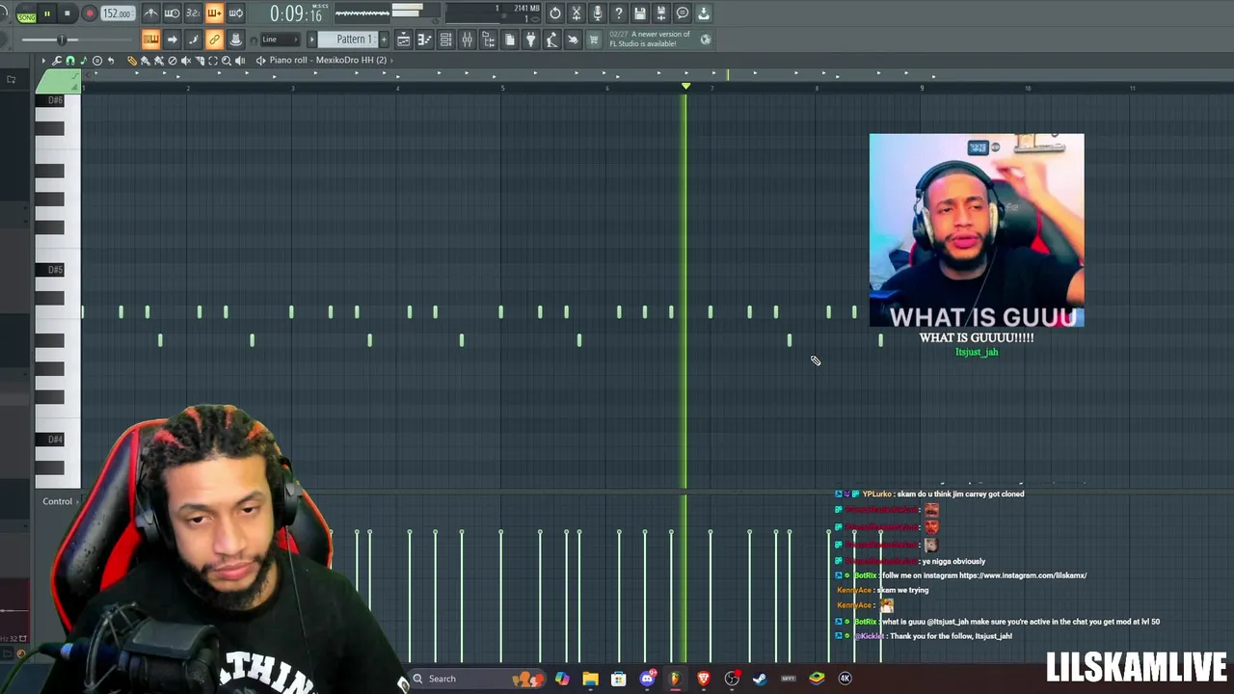This screenshot has width=1234, height=694.
Task: Click the stamp tool in main toolbar
Action: 235,40
